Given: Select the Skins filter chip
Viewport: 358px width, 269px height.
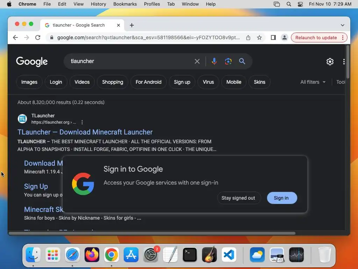Looking at the screenshot, I should click(259, 82).
